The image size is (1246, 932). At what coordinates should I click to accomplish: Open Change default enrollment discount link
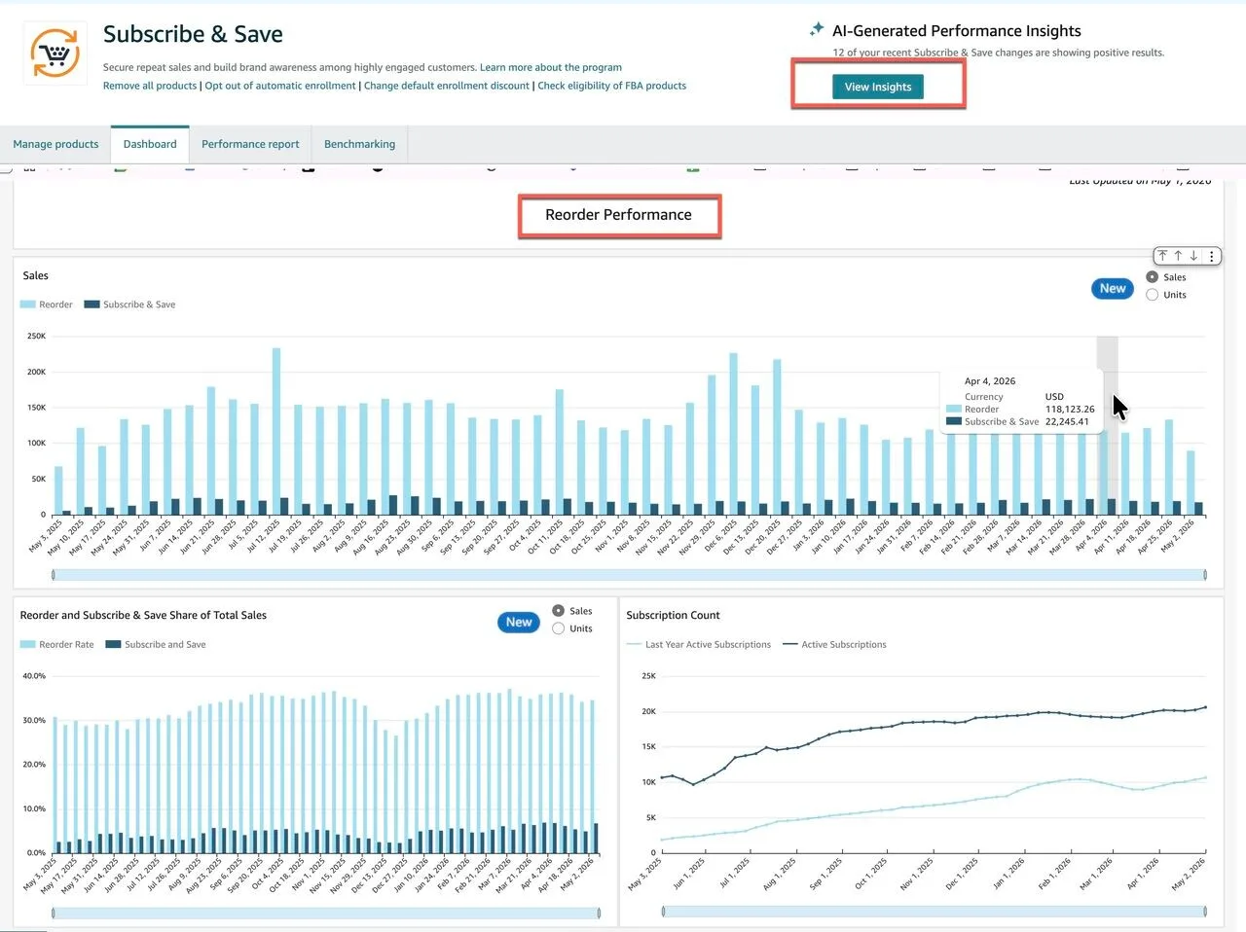click(x=447, y=86)
